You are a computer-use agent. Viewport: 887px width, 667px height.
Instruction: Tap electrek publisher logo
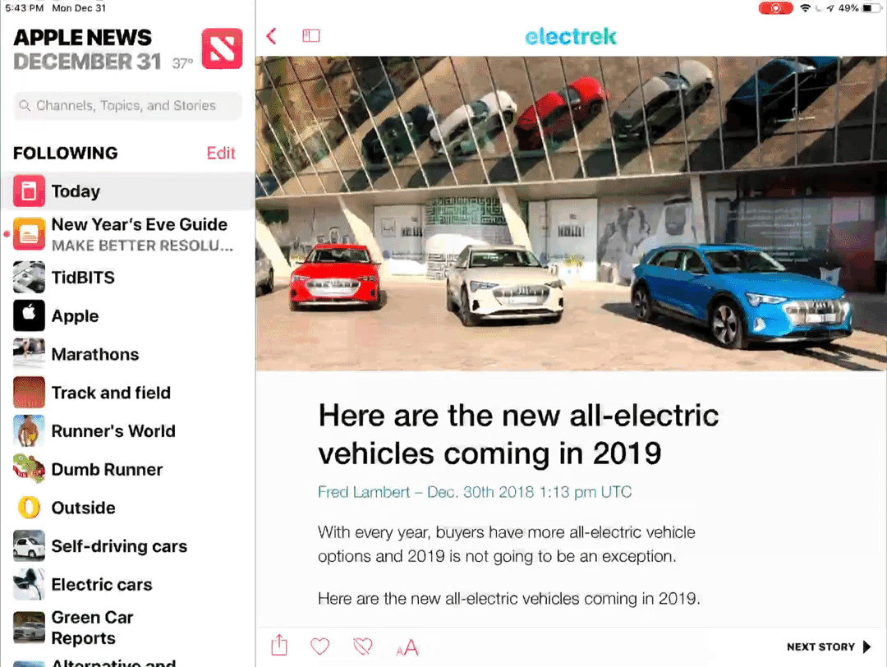coord(571,37)
